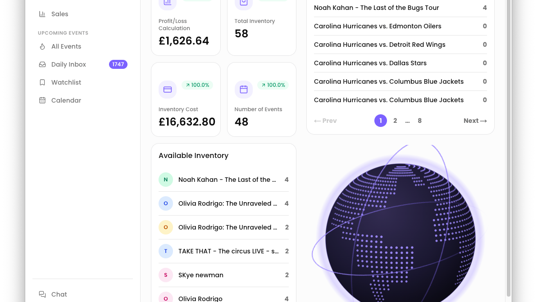Click the N avatar for Noah Kahan inventory

(166, 180)
